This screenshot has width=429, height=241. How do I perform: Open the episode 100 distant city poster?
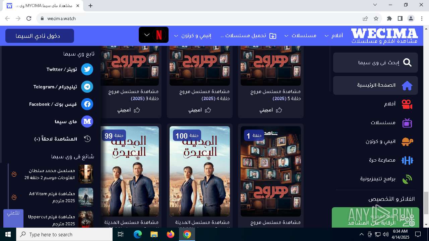click(200, 171)
